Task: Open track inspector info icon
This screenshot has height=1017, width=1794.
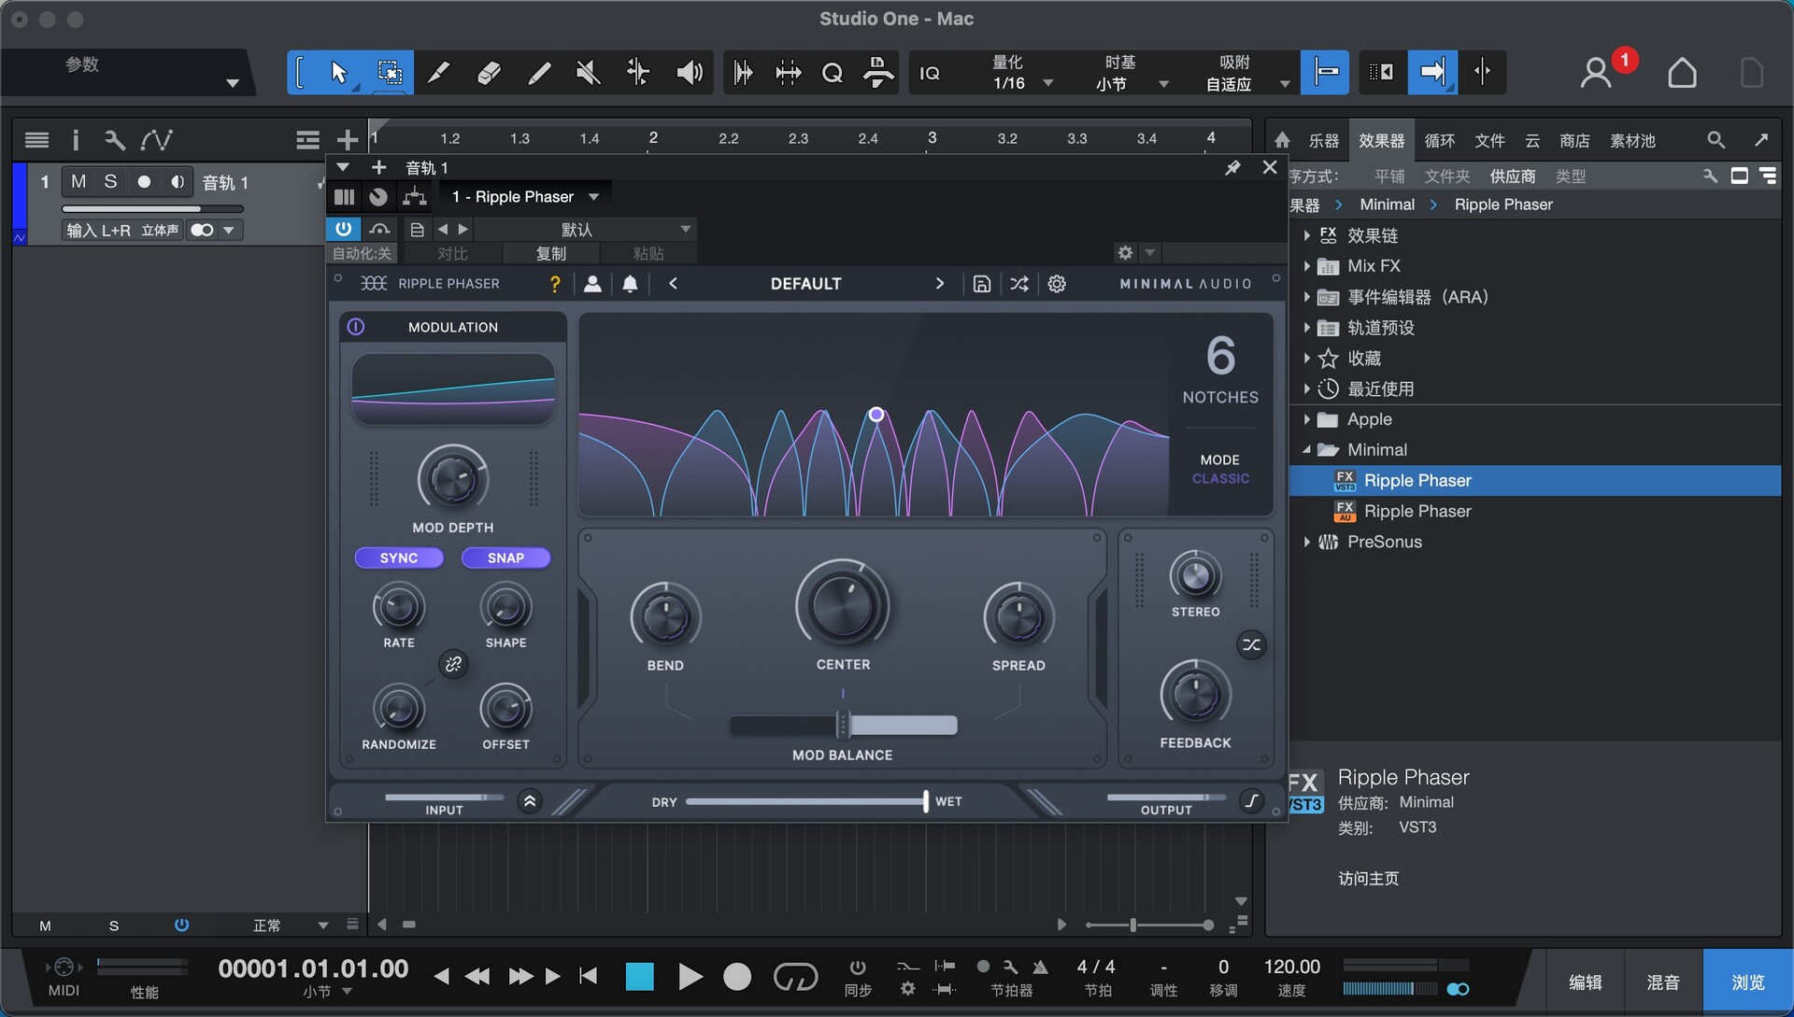Action: [x=76, y=140]
